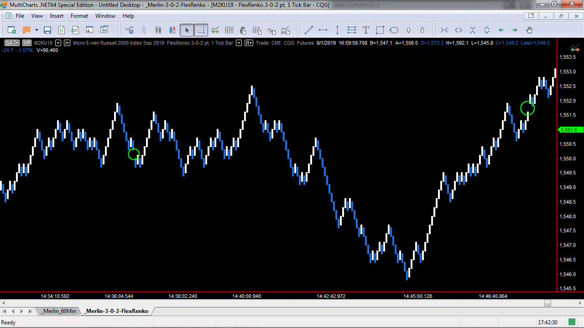Open a new chart window icon

pos(62,30)
